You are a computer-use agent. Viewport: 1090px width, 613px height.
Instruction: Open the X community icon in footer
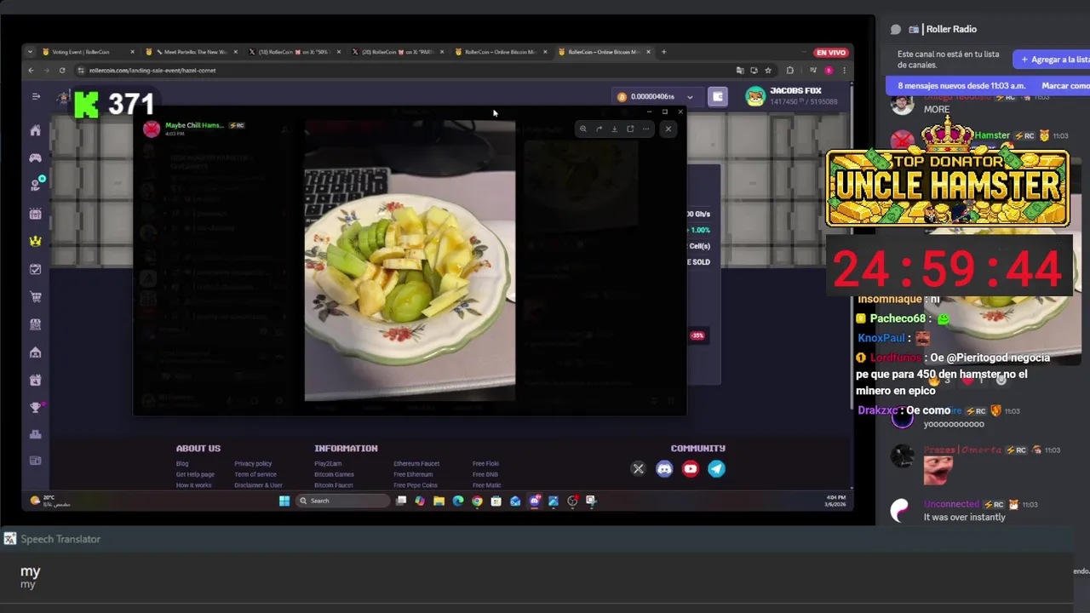pyautogui.click(x=638, y=468)
